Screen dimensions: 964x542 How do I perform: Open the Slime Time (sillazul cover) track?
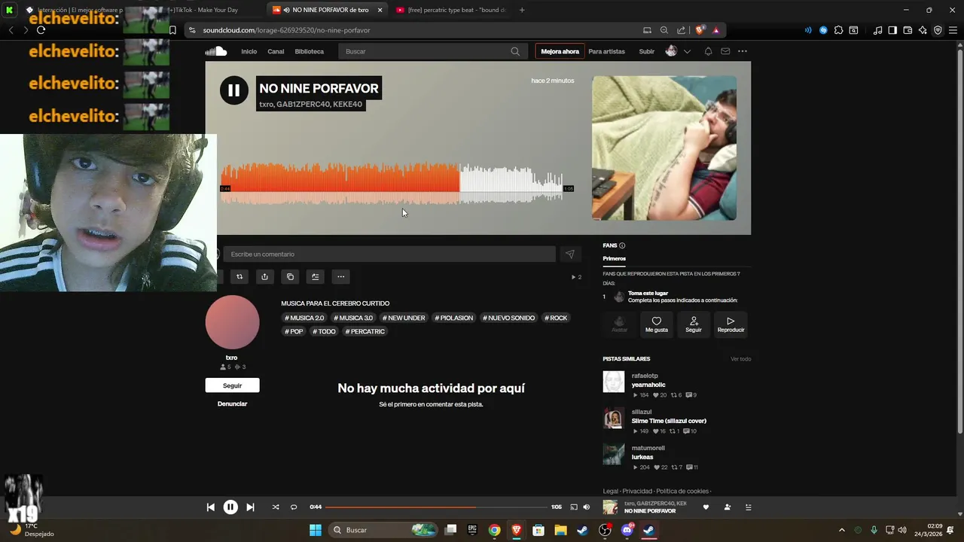(x=669, y=421)
